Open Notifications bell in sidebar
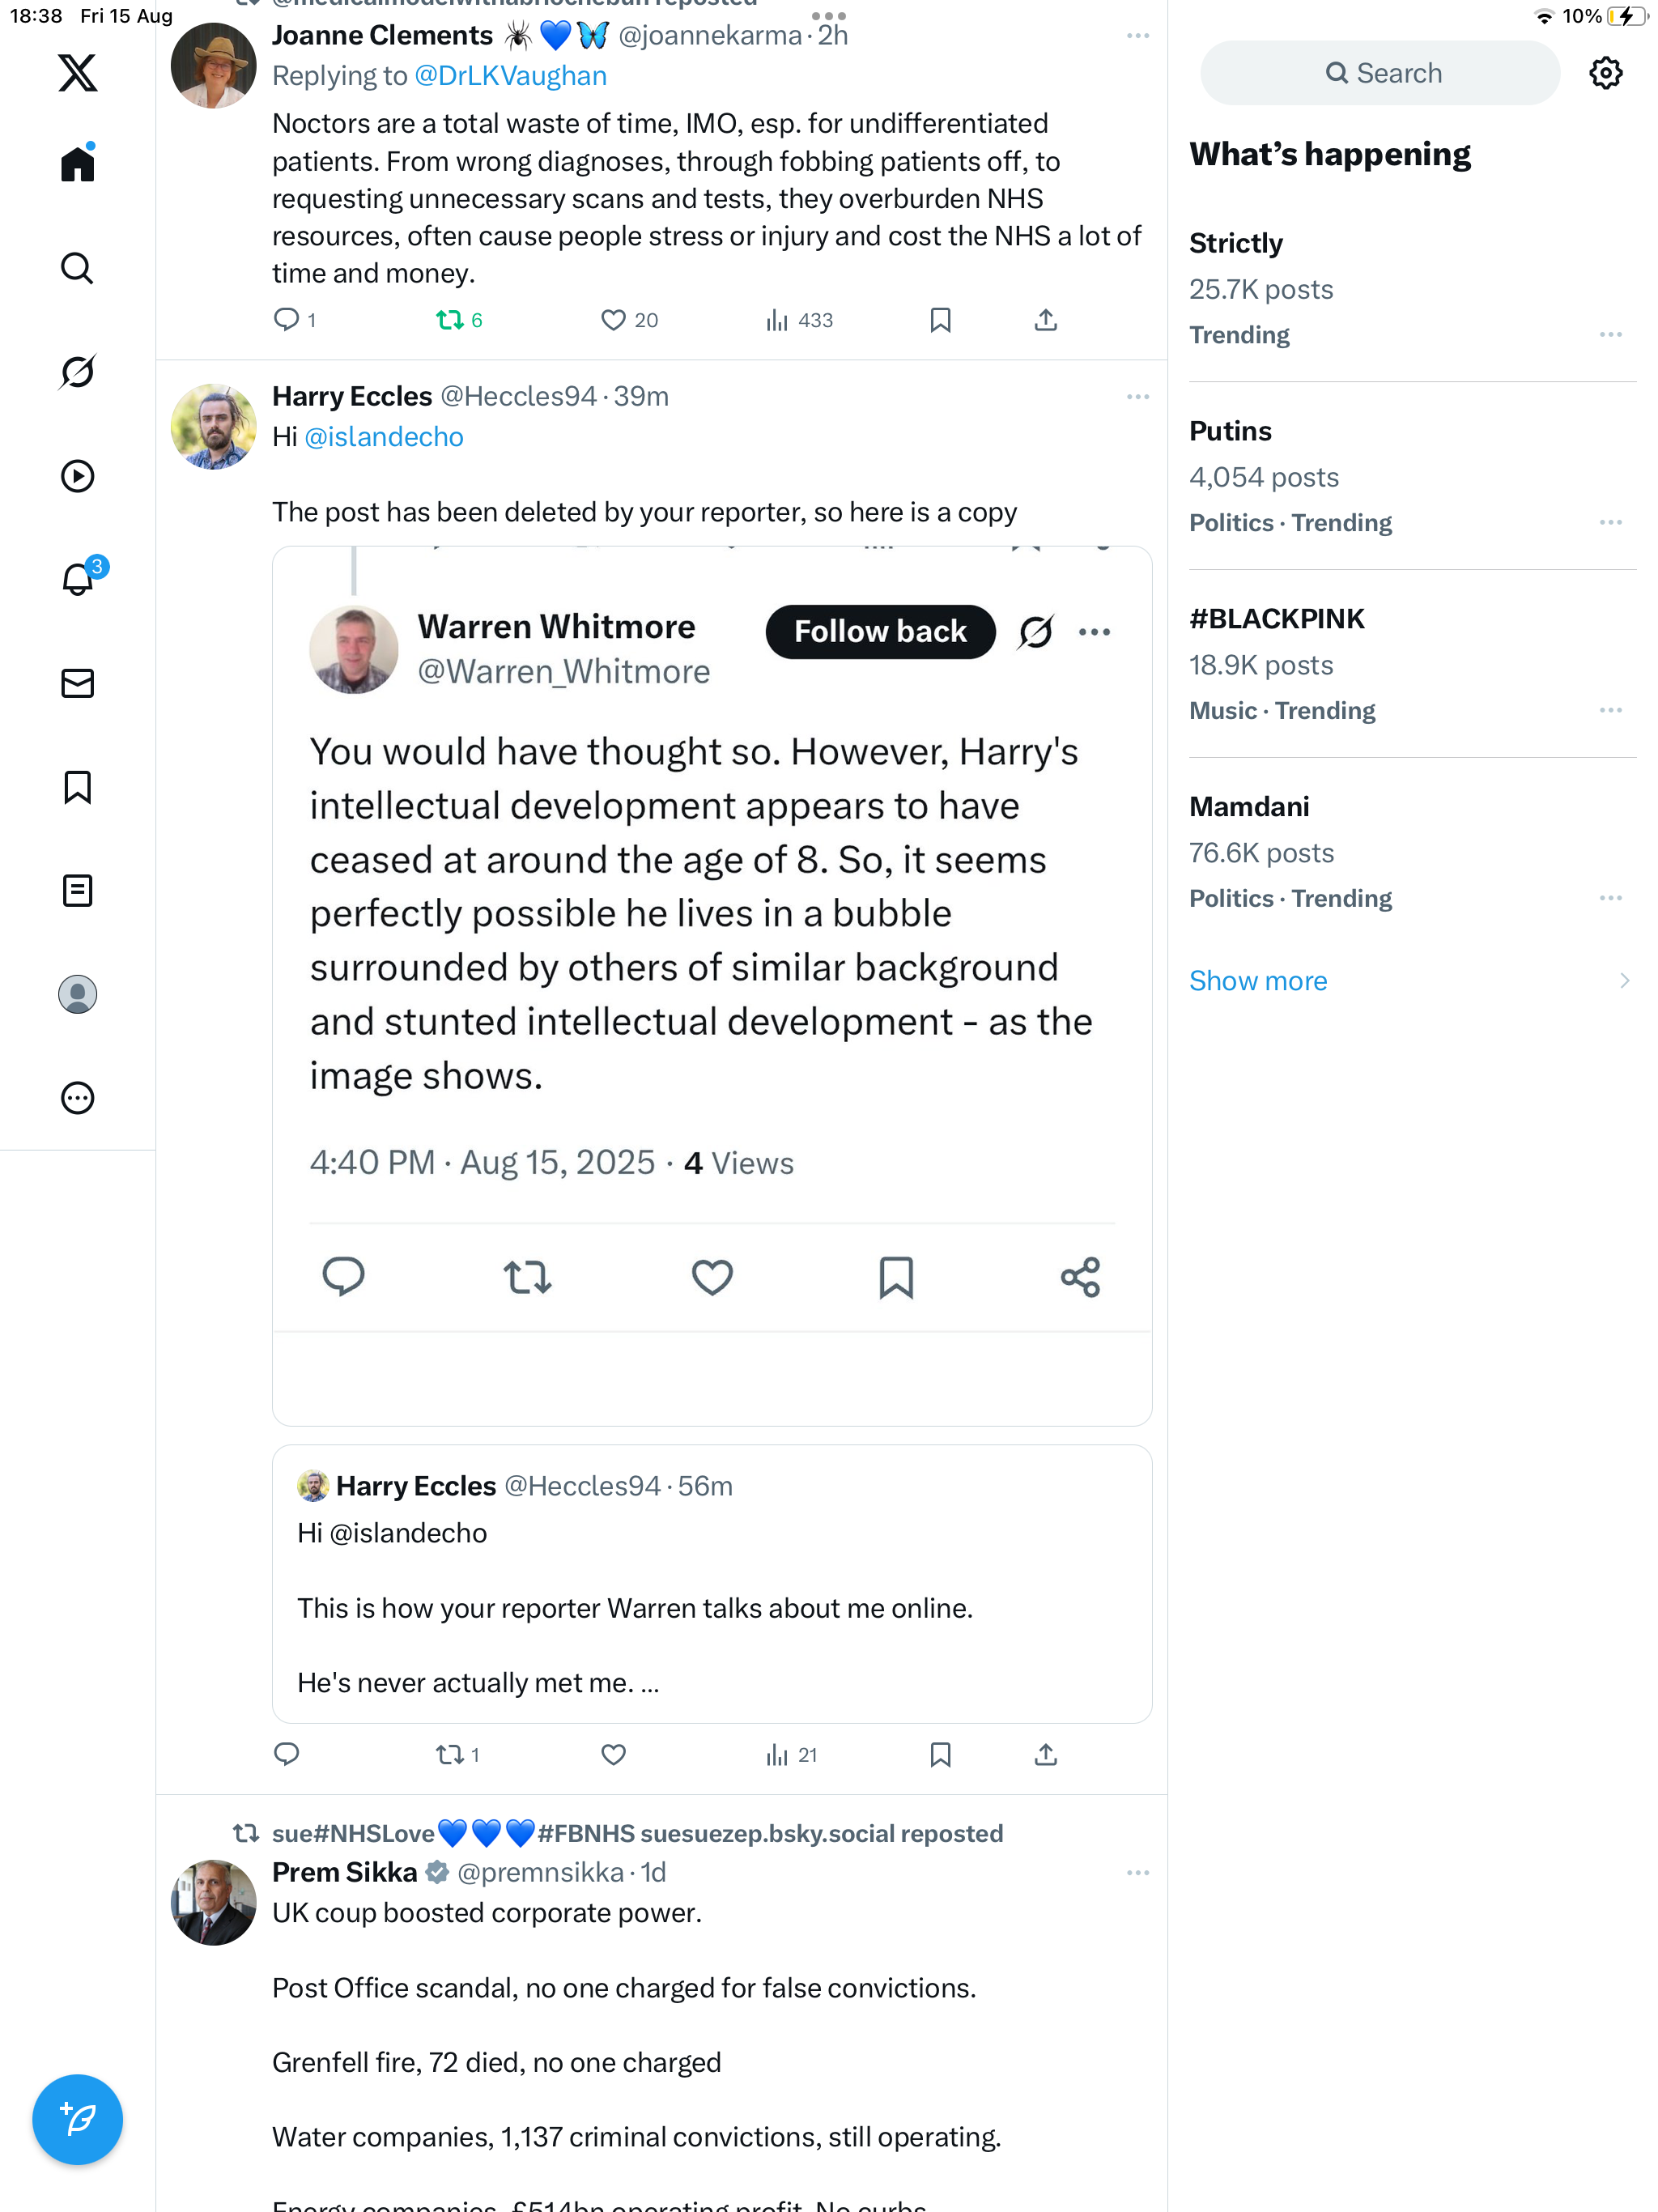Viewport: 1658px width, 2212px height. (x=77, y=579)
